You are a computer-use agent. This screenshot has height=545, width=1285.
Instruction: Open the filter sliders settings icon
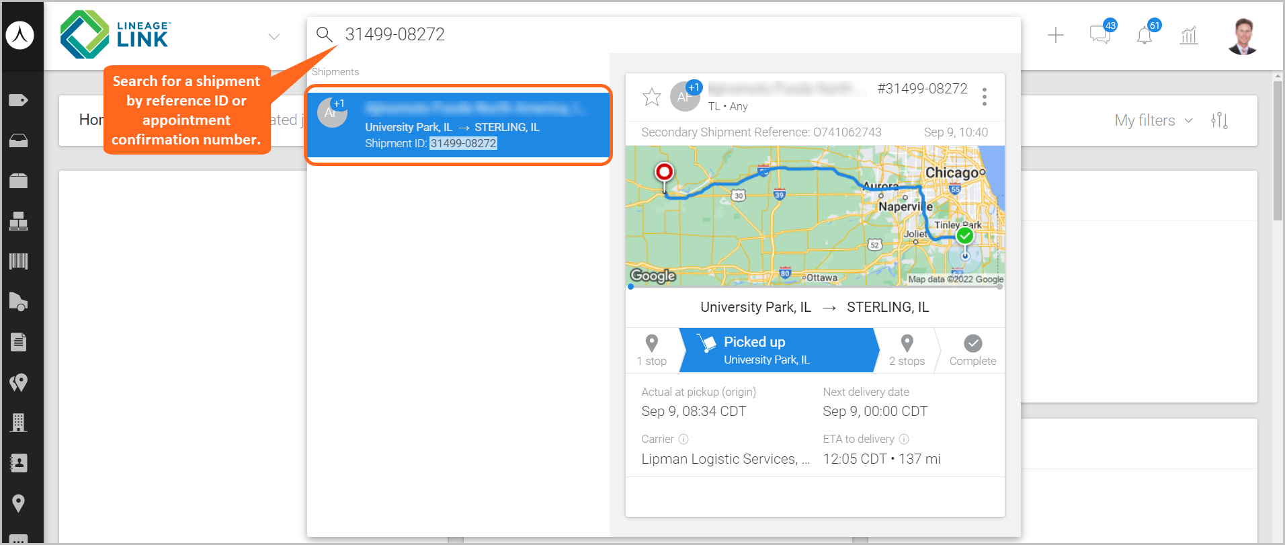tap(1219, 120)
